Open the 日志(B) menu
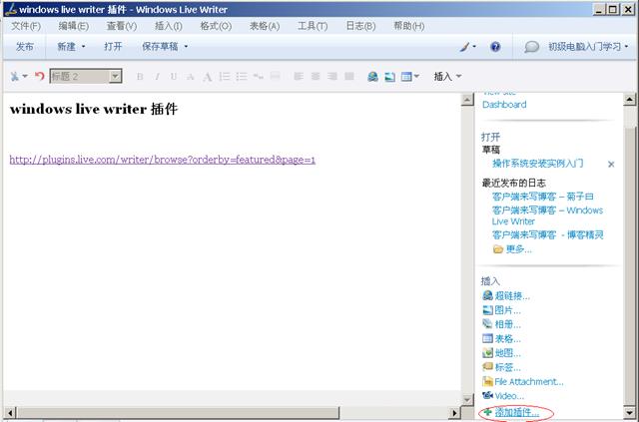 point(360,26)
